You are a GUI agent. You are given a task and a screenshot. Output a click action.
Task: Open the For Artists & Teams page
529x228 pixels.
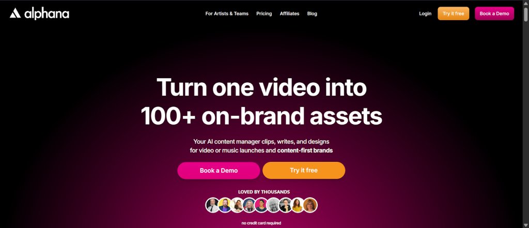pyautogui.click(x=227, y=14)
